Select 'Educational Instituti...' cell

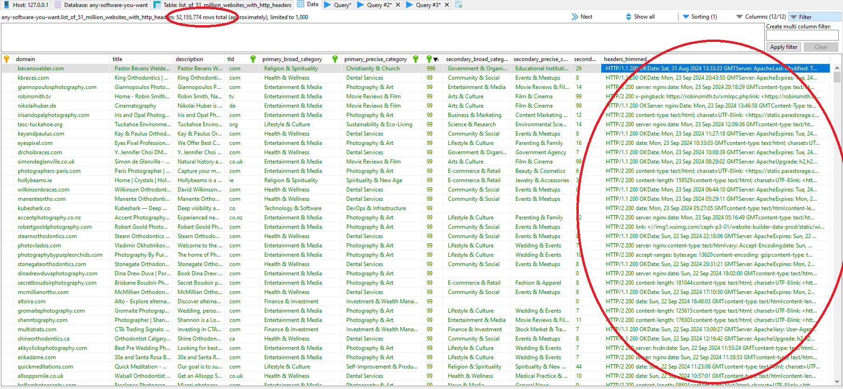click(541, 68)
